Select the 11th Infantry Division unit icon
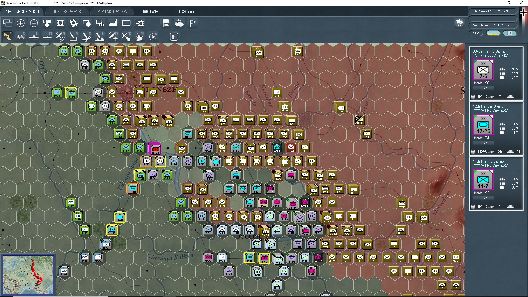 pyautogui.click(x=483, y=180)
